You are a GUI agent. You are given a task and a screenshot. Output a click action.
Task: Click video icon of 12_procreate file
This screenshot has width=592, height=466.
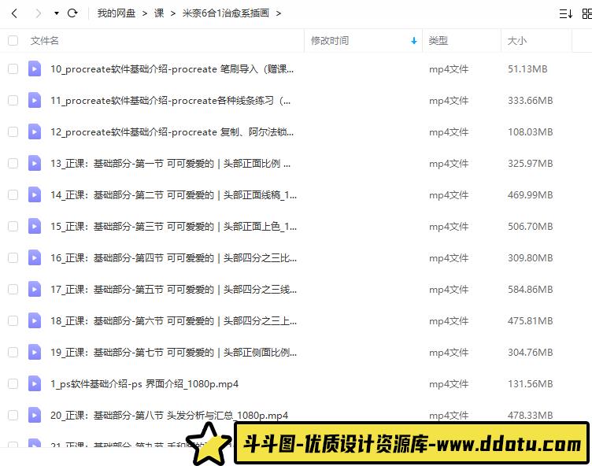35,131
